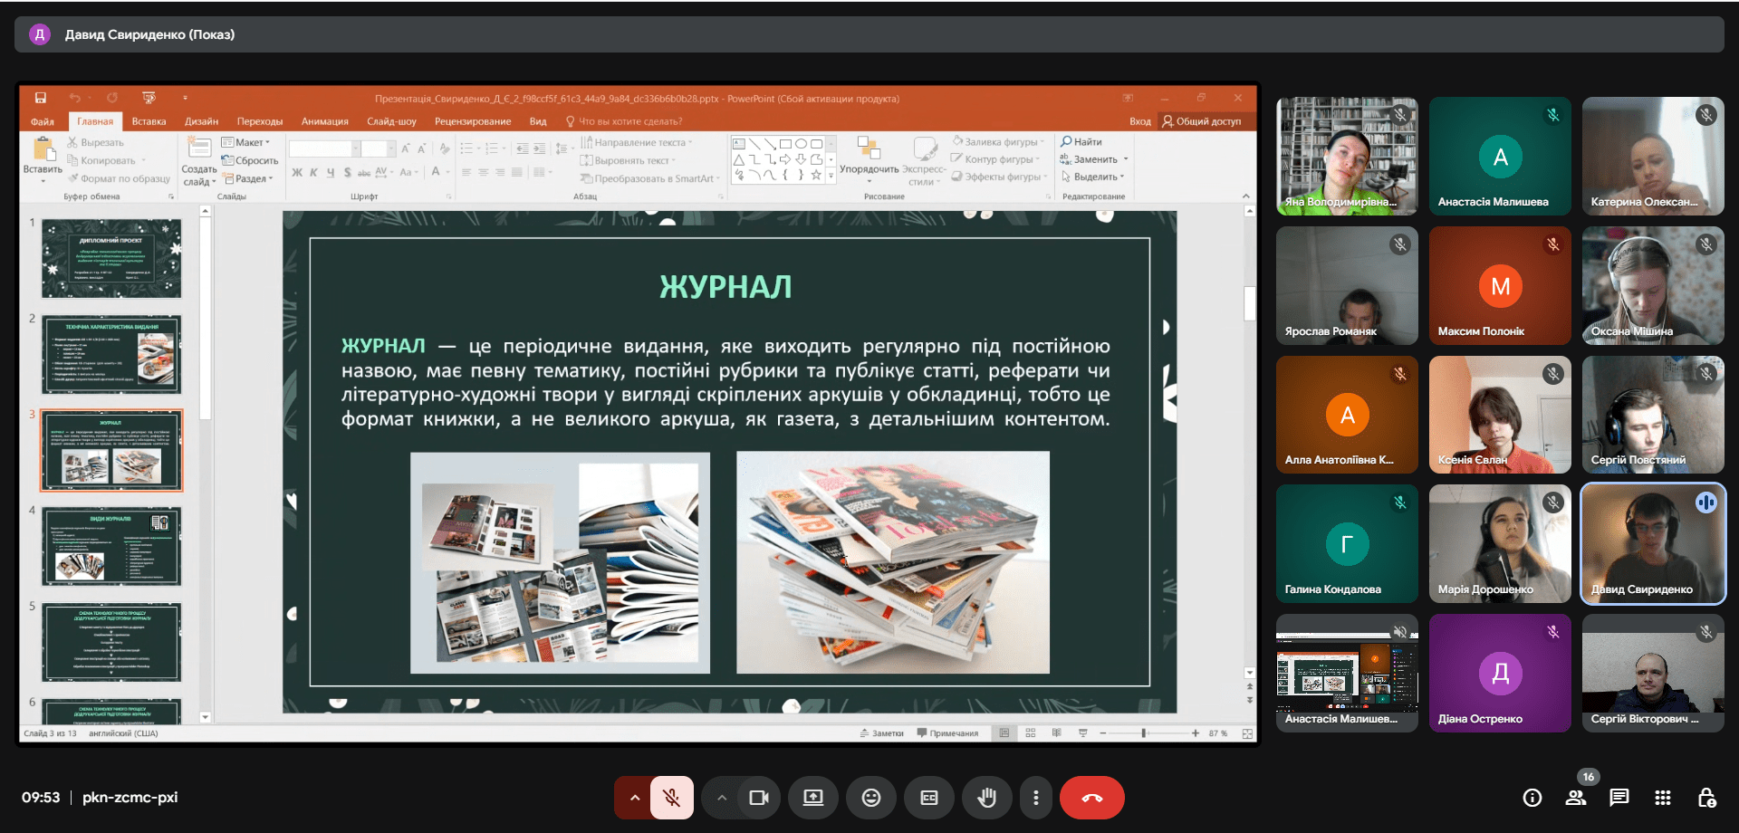Click the raise hand icon
Viewport: 1739px width, 833px height.
pyautogui.click(x=986, y=798)
